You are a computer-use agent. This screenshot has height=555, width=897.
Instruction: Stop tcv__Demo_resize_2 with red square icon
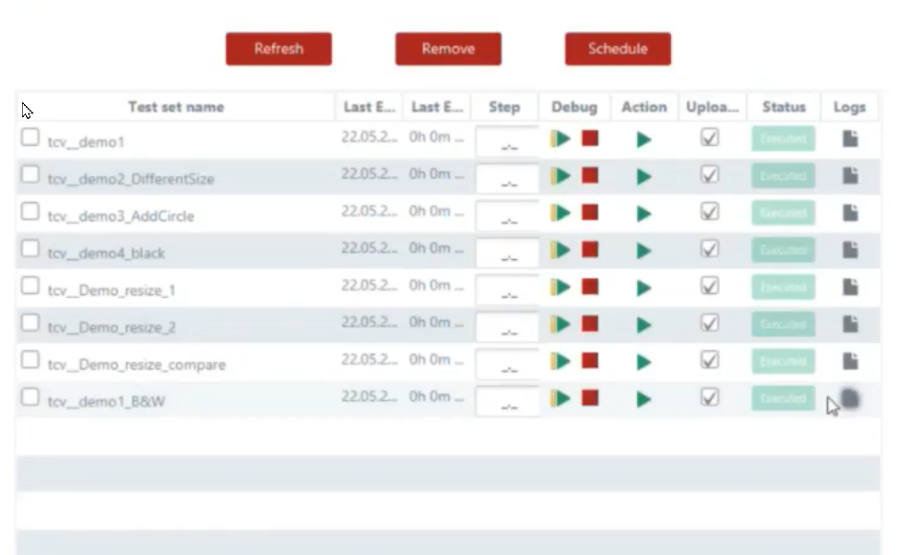point(590,324)
